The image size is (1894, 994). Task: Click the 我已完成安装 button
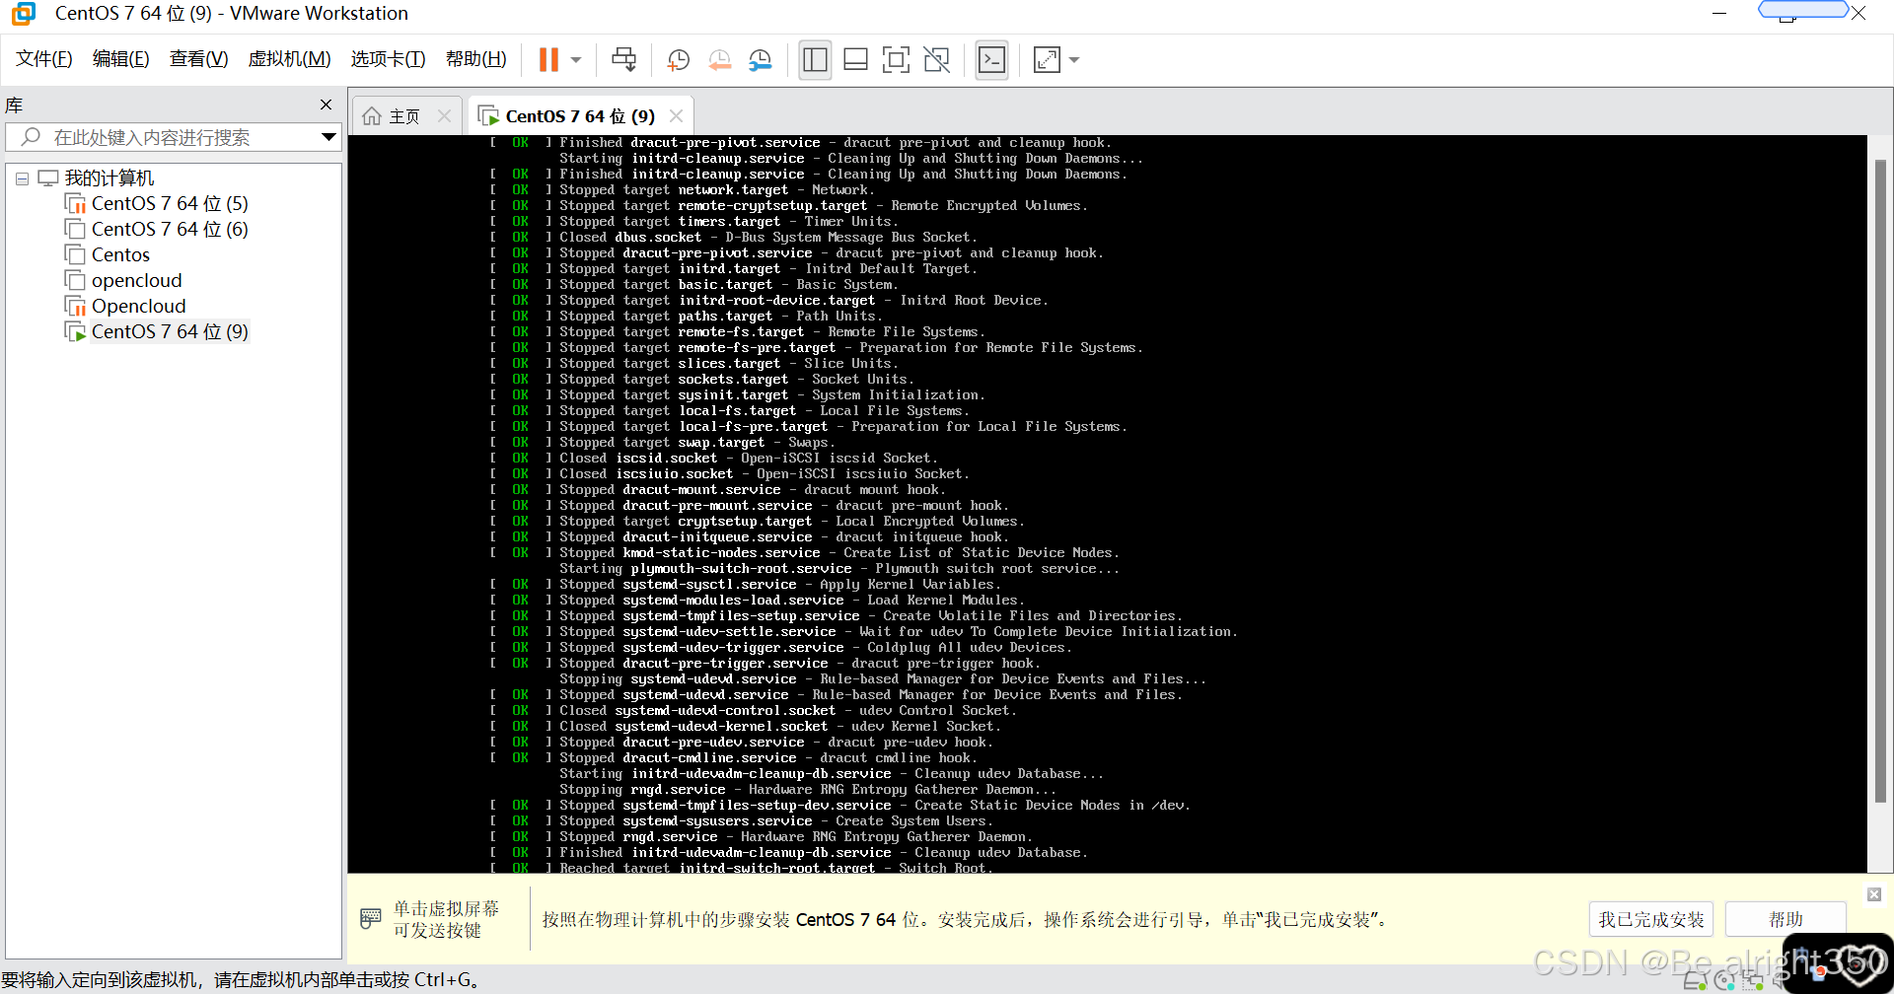pyautogui.click(x=1650, y=918)
